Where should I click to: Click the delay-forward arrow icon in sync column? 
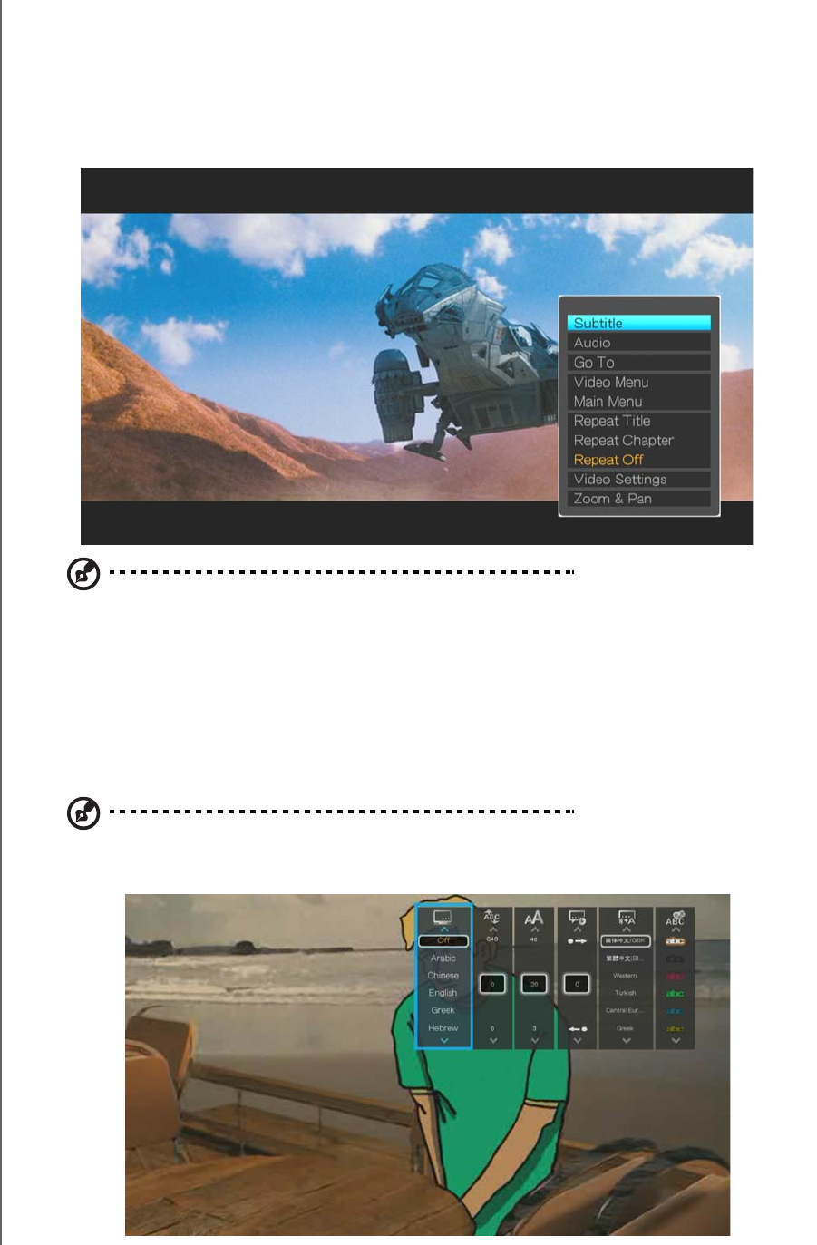pos(577,941)
